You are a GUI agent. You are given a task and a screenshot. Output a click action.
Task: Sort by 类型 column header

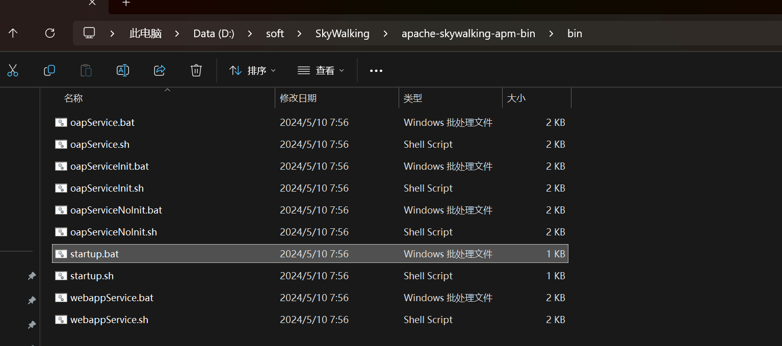pyautogui.click(x=413, y=98)
